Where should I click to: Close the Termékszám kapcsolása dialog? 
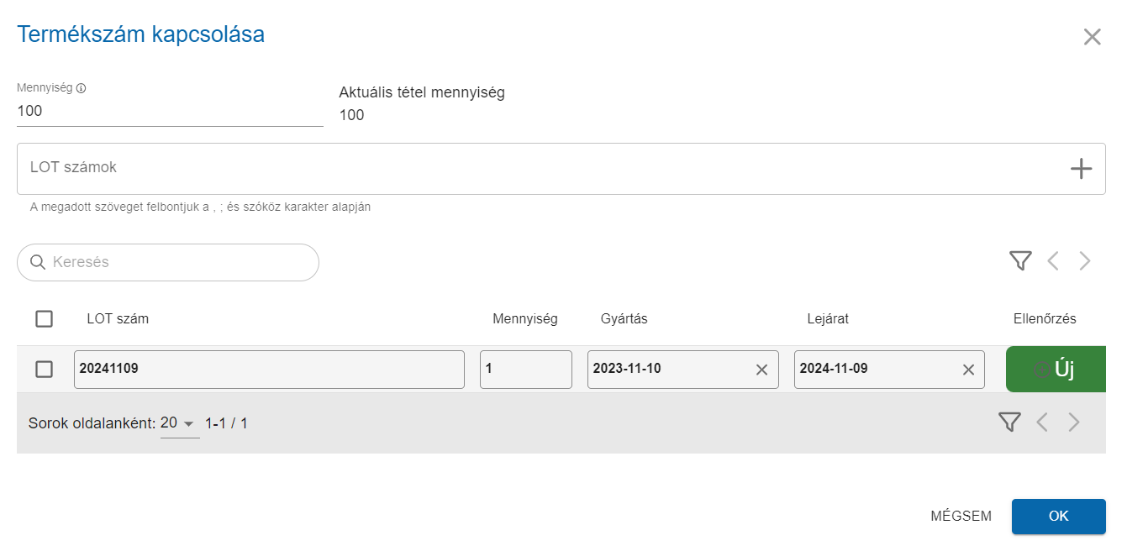click(1092, 37)
